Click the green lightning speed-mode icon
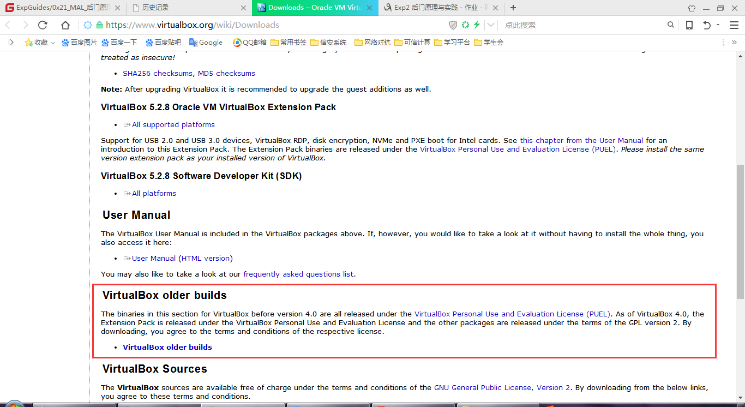The height and width of the screenshot is (407, 745). point(477,25)
